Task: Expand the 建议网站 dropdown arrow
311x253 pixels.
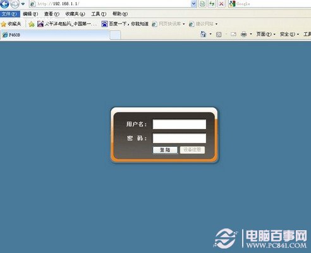Action: [216, 24]
